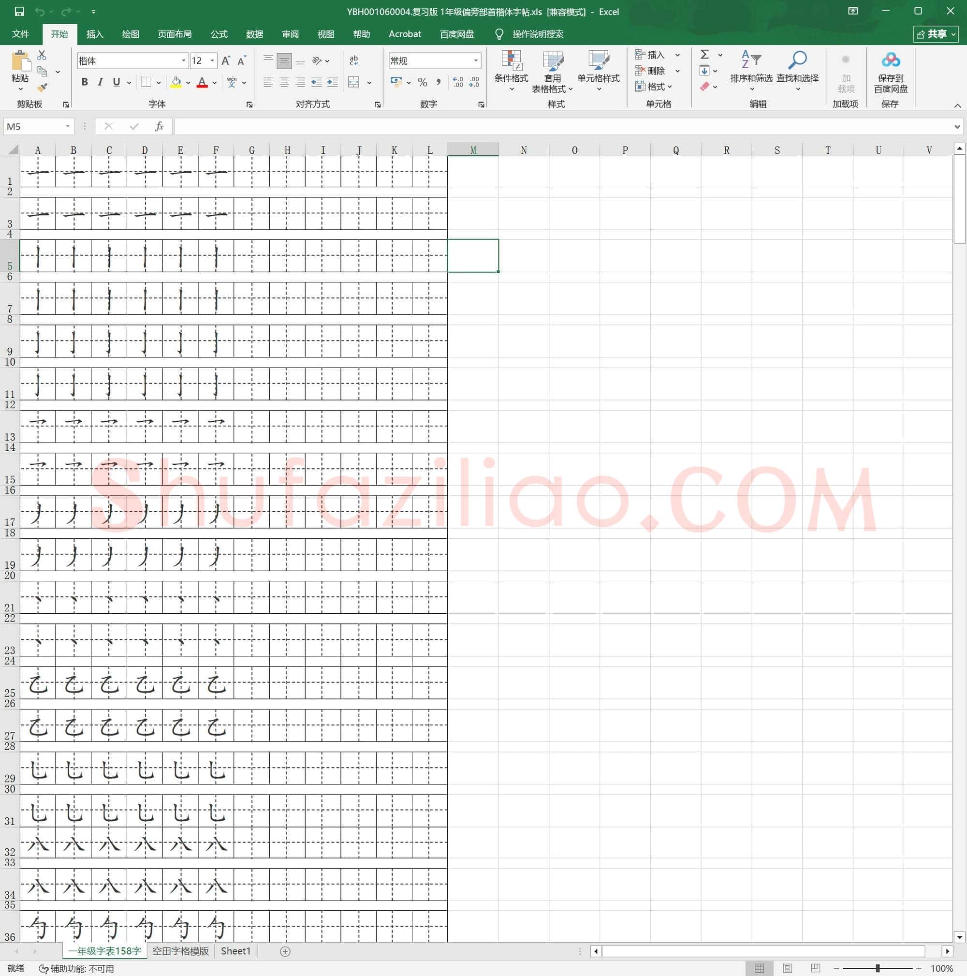Open Find and Select magnifier icon

pyautogui.click(x=797, y=60)
